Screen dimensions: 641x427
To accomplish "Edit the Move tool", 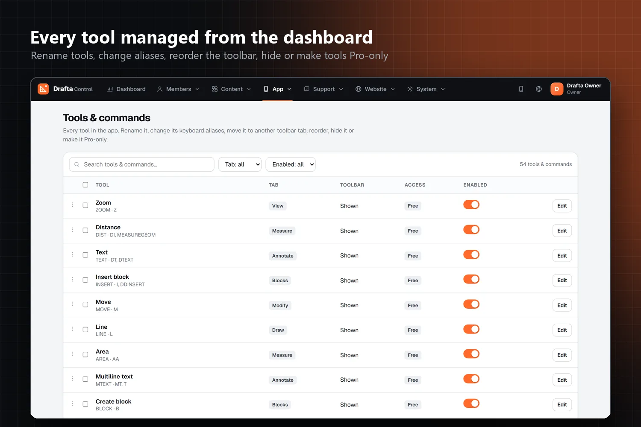I will pos(562,305).
